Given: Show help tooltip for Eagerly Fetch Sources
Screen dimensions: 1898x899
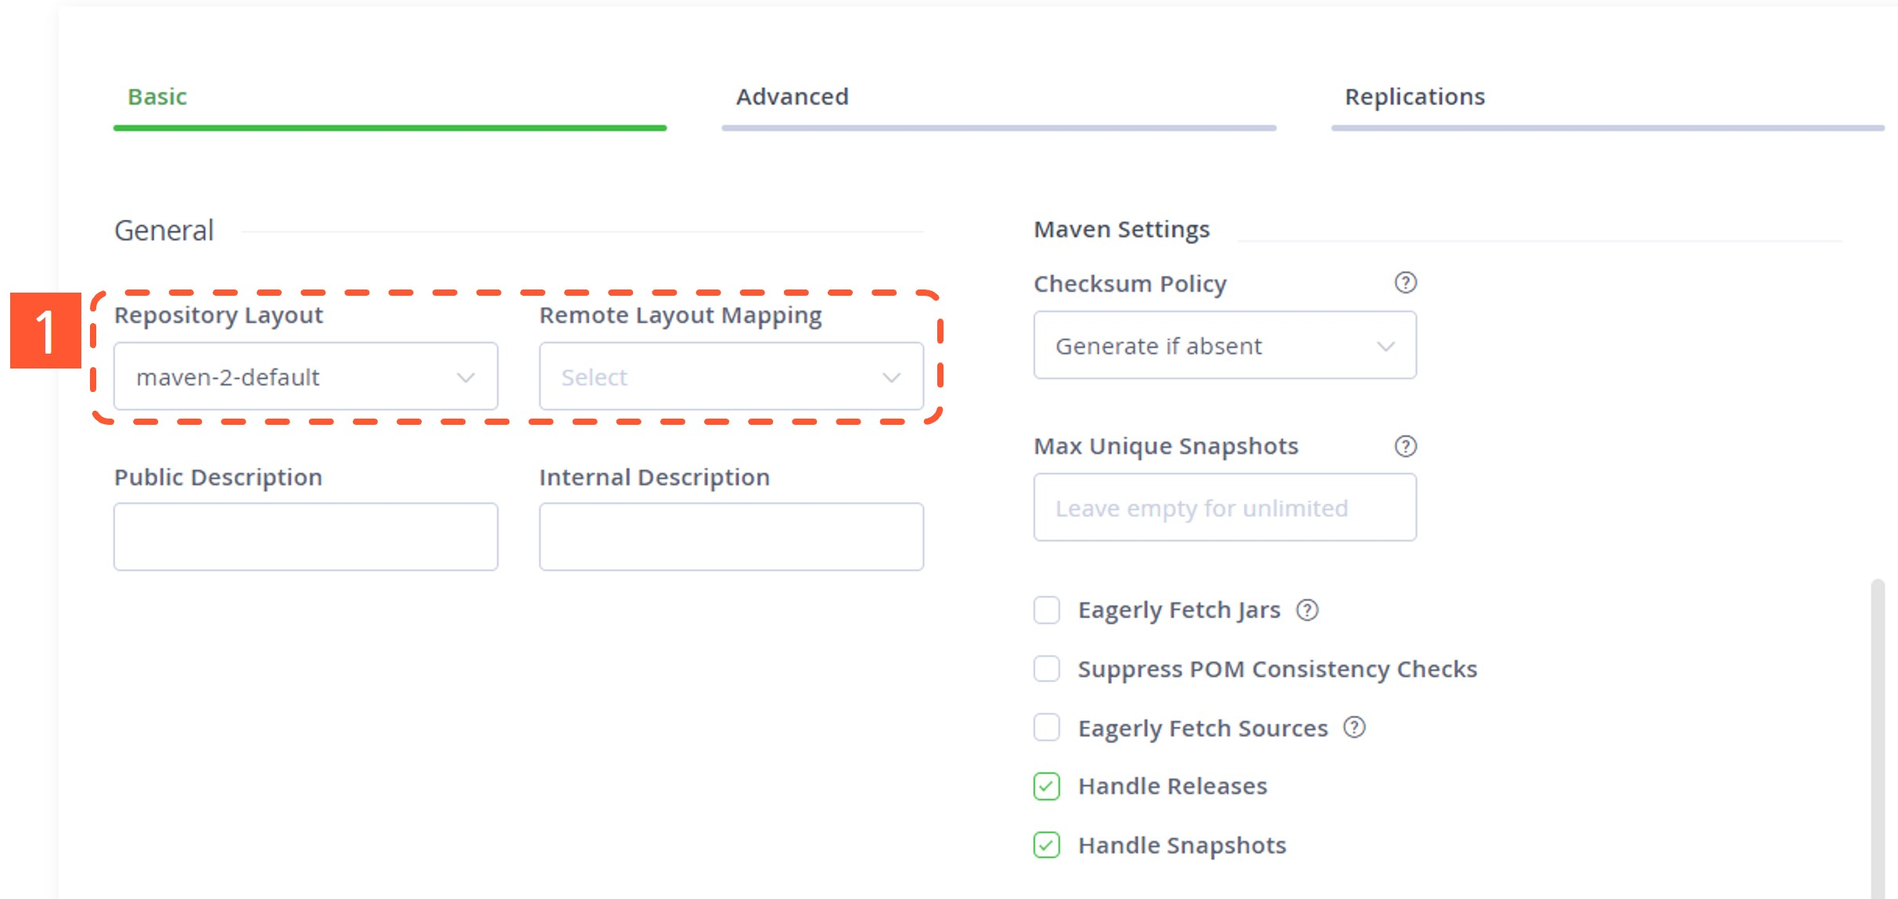Looking at the screenshot, I should point(1354,728).
